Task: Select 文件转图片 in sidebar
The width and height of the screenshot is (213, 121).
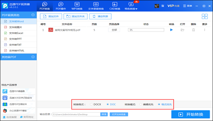Action: [19, 27]
